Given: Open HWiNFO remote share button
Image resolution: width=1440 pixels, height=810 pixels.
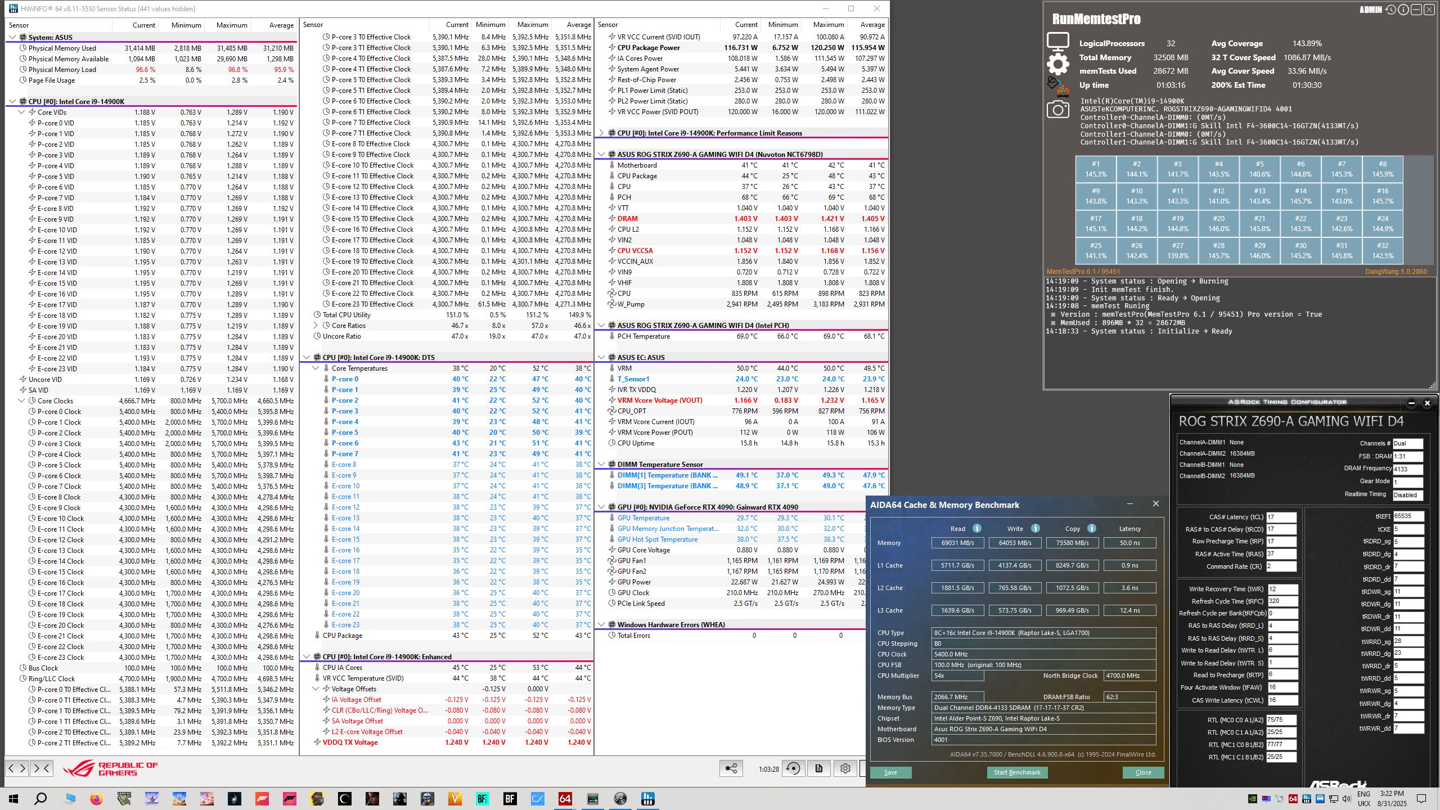Looking at the screenshot, I should click(731, 768).
